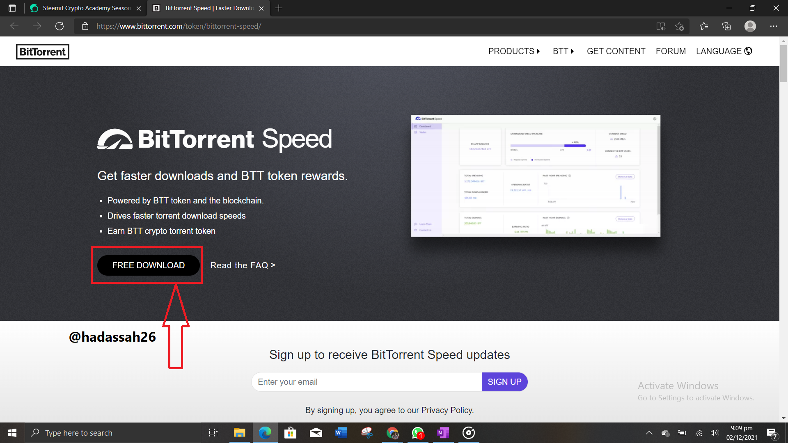Open the Favorites list

[704, 26]
